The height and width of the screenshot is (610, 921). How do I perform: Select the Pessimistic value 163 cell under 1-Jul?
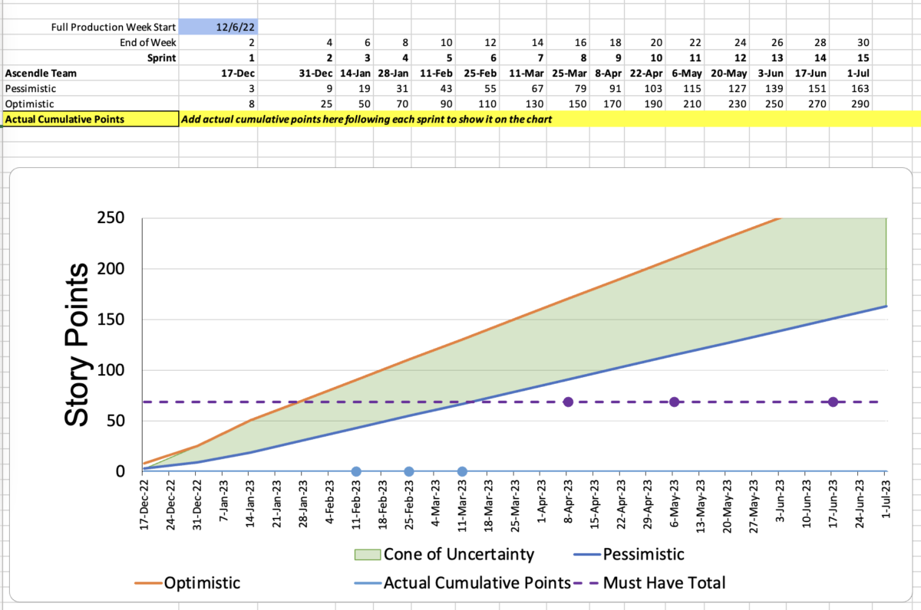tap(853, 89)
